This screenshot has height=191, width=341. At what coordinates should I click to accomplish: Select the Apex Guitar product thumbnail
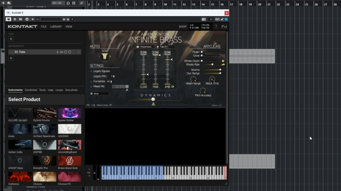pos(70,113)
